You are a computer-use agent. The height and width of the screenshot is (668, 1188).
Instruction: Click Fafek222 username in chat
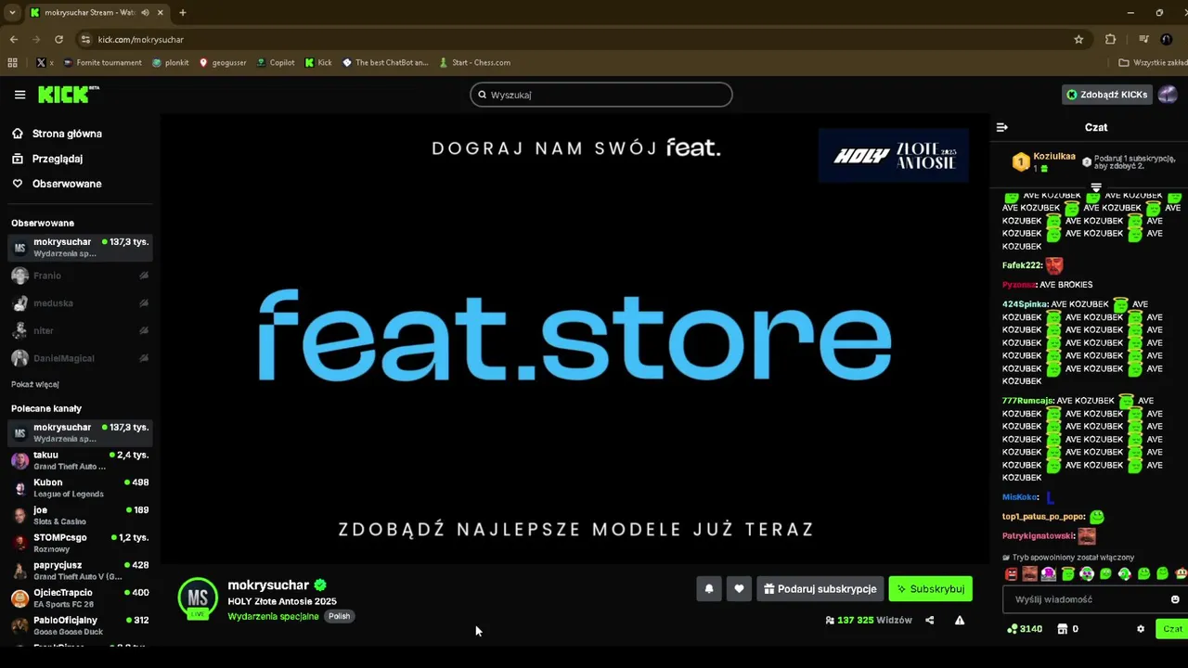click(x=1022, y=266)
